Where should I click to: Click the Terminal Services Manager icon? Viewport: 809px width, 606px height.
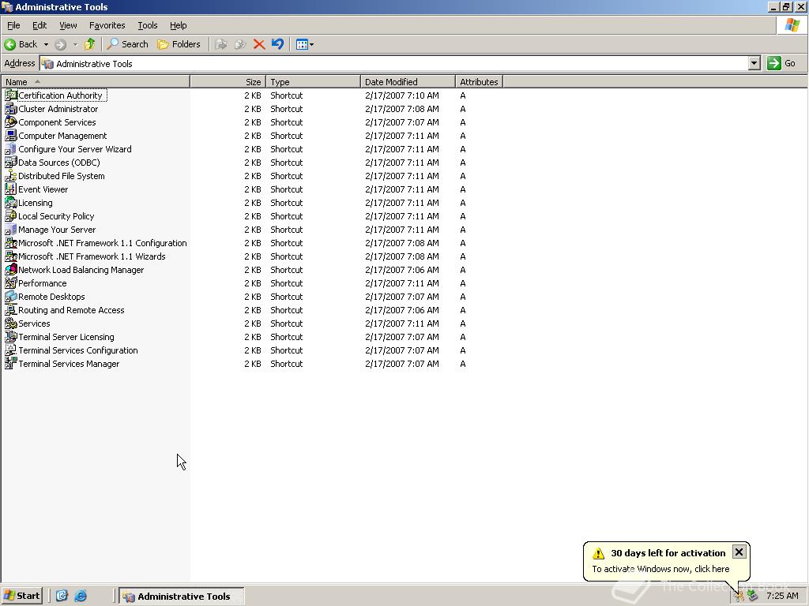point(10,363)
